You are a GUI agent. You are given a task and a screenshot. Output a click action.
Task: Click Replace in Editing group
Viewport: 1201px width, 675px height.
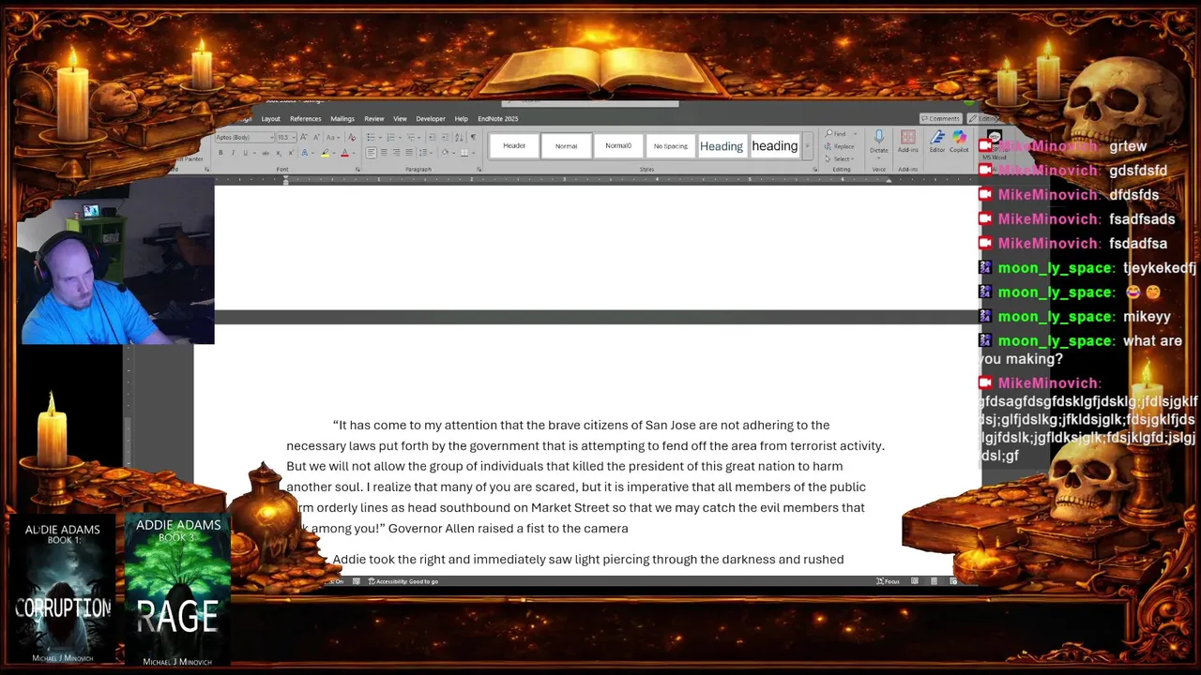pos(841,146)
